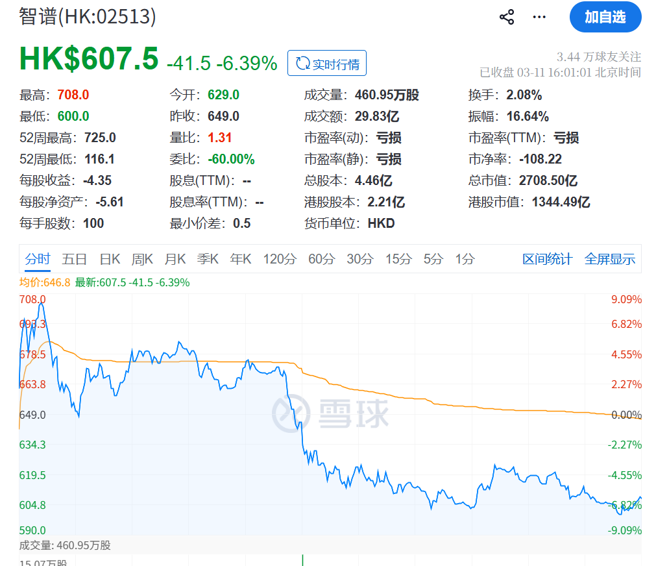The height and width of the screenshot is (566, 656).
Task: Select the 月K chart tab
Action: (175, 259)
